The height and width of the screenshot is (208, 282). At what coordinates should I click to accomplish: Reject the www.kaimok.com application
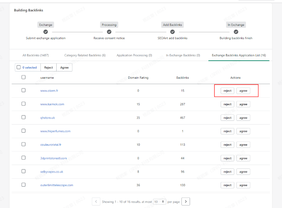[x=228, y=104]
